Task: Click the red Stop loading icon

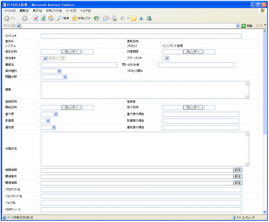Action: coord(36,19)
